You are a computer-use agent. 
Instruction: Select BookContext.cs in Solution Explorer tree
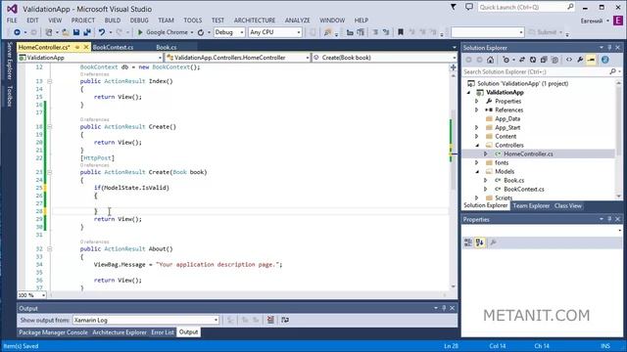click(x=524, y=189)
